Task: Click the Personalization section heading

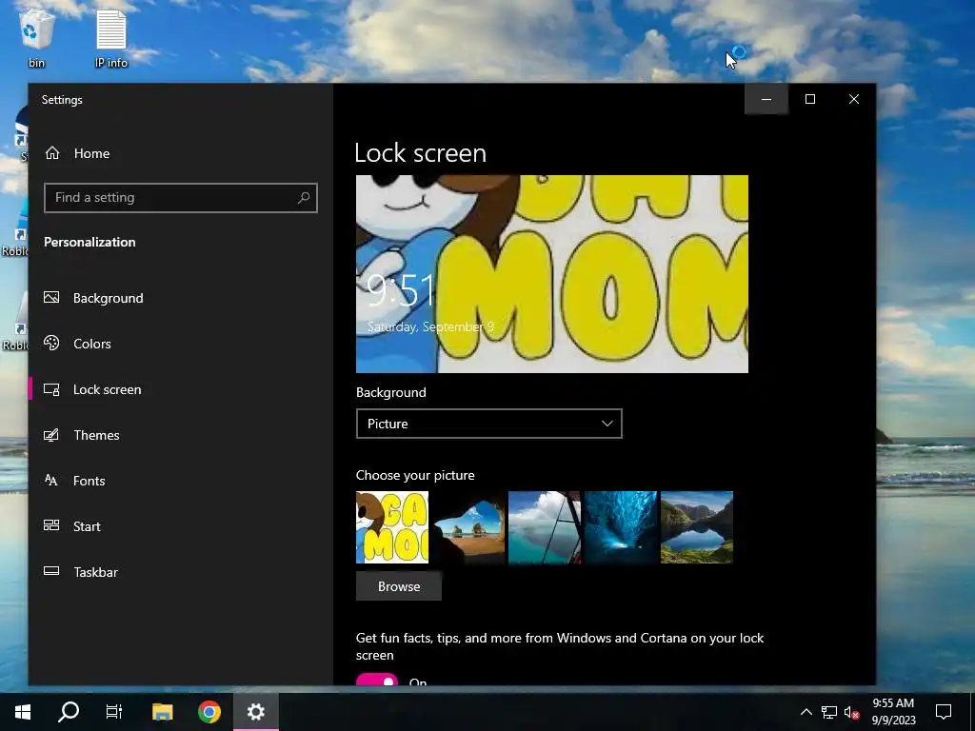Action: pos(90,243)
